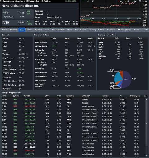The image size is (149, 158).
Task: Open the Fundamentals tab
Action: coord(58,30)
